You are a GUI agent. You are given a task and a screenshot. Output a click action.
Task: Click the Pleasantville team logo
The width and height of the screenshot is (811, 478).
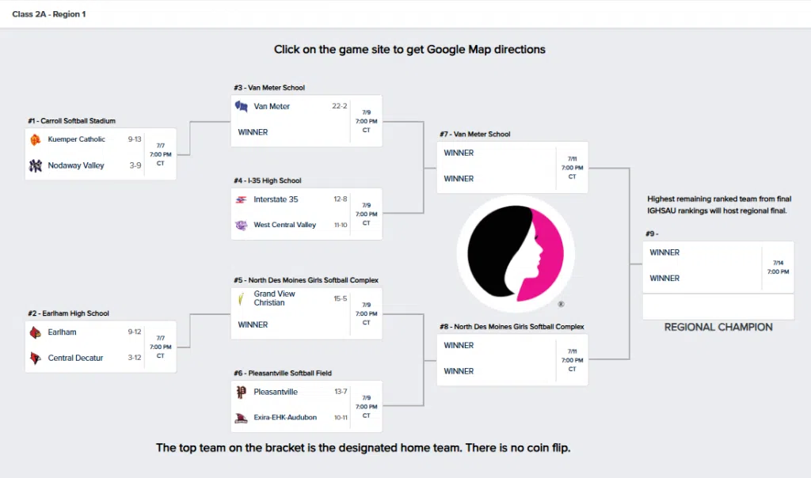pyautogui.click(x=242, y=392)
